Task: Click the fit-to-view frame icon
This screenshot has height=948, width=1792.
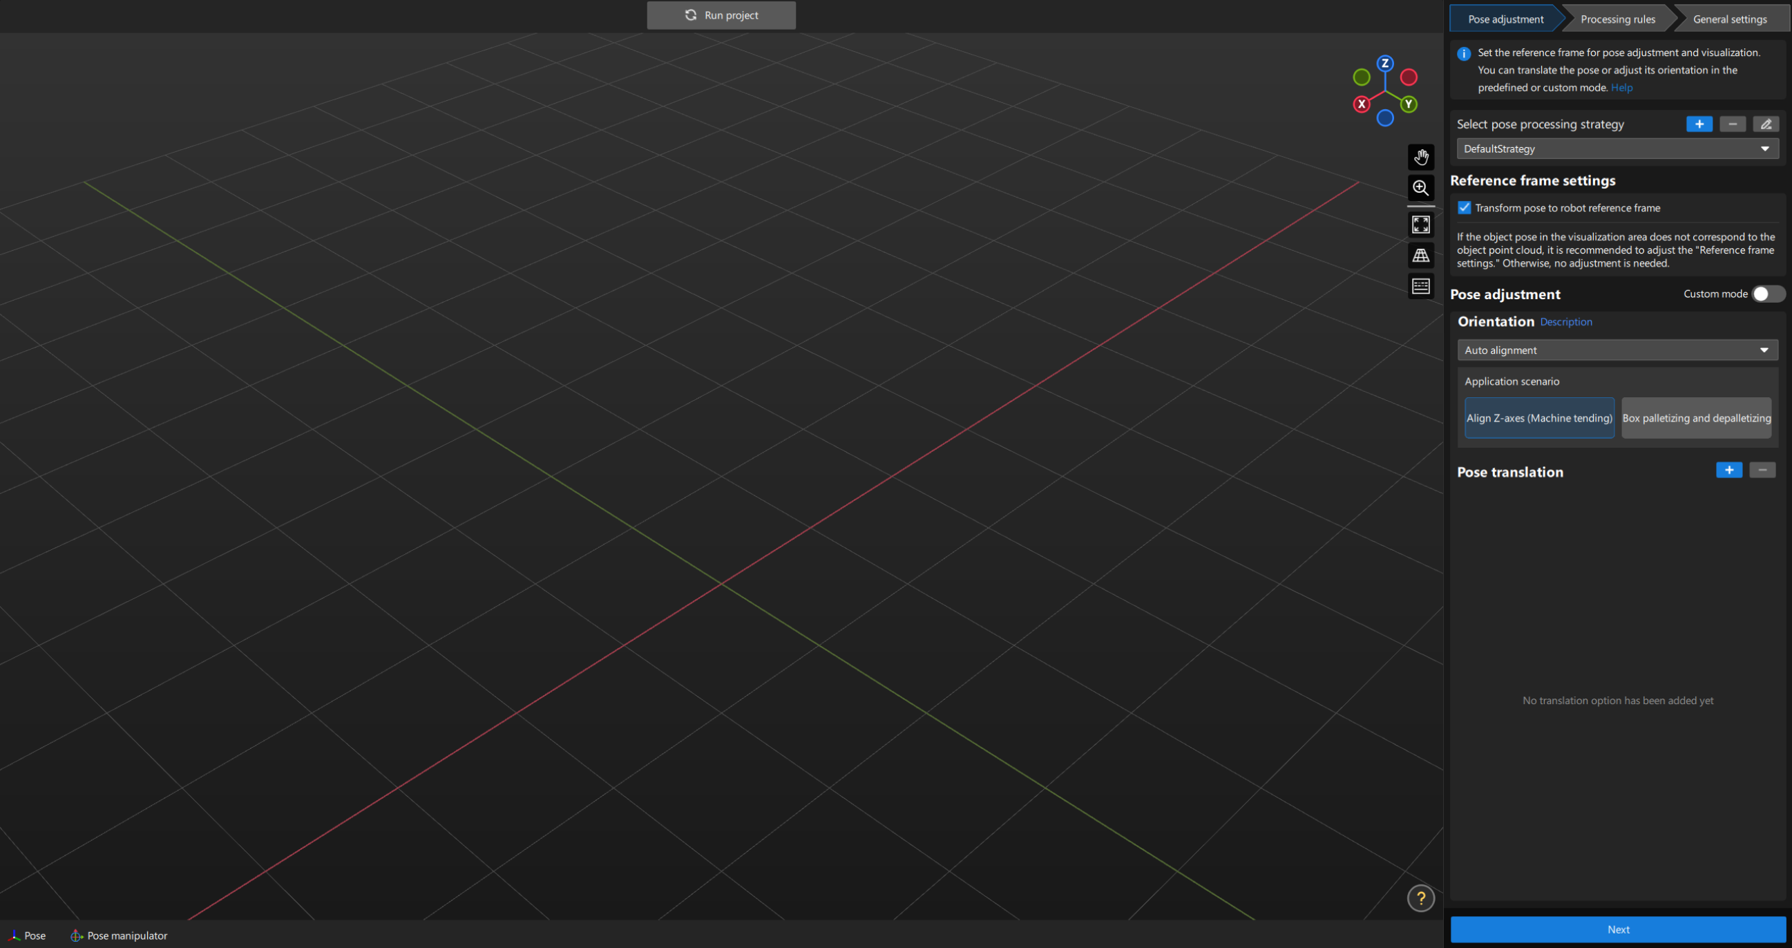Action: point(1420,222)
